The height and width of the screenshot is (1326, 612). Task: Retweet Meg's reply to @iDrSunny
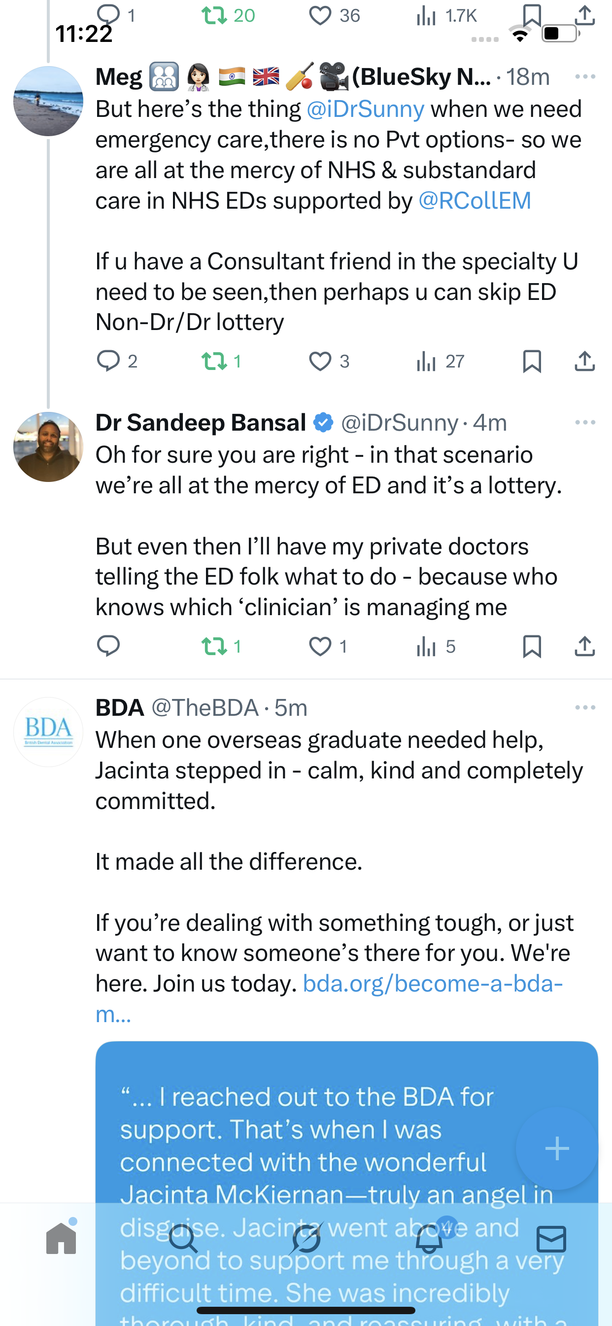(214, 361)
